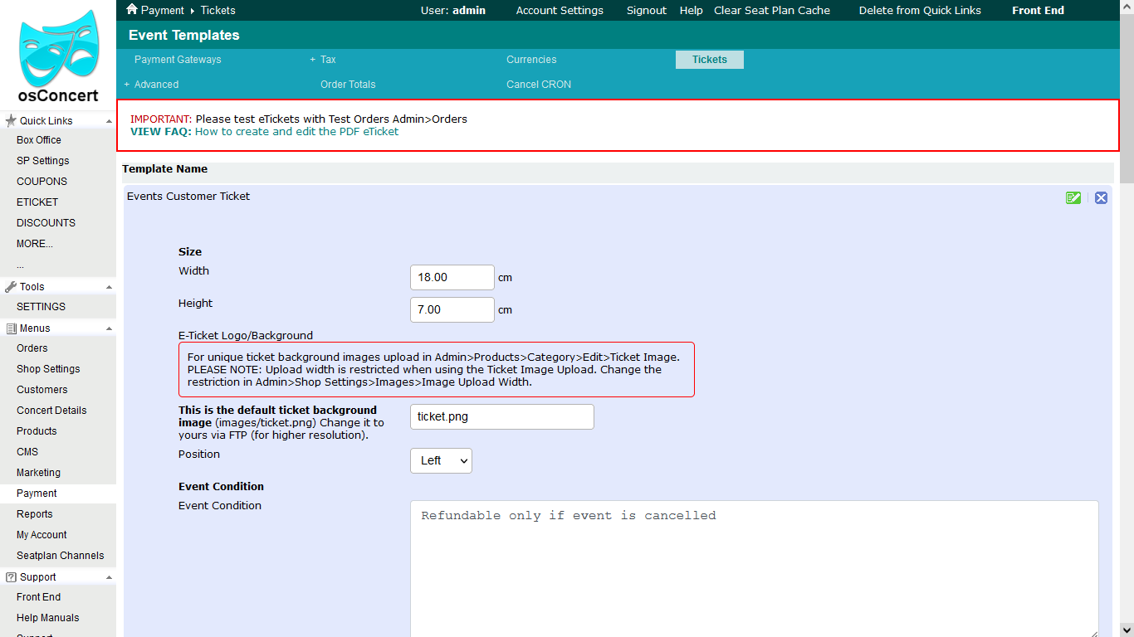Click the green edit template icon
Viewport: 1134px width, 637px height.
(1073, 197)
